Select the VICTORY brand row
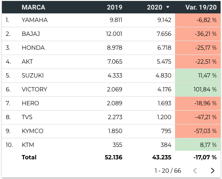222x179 pixels. click(x=111, y=89)
